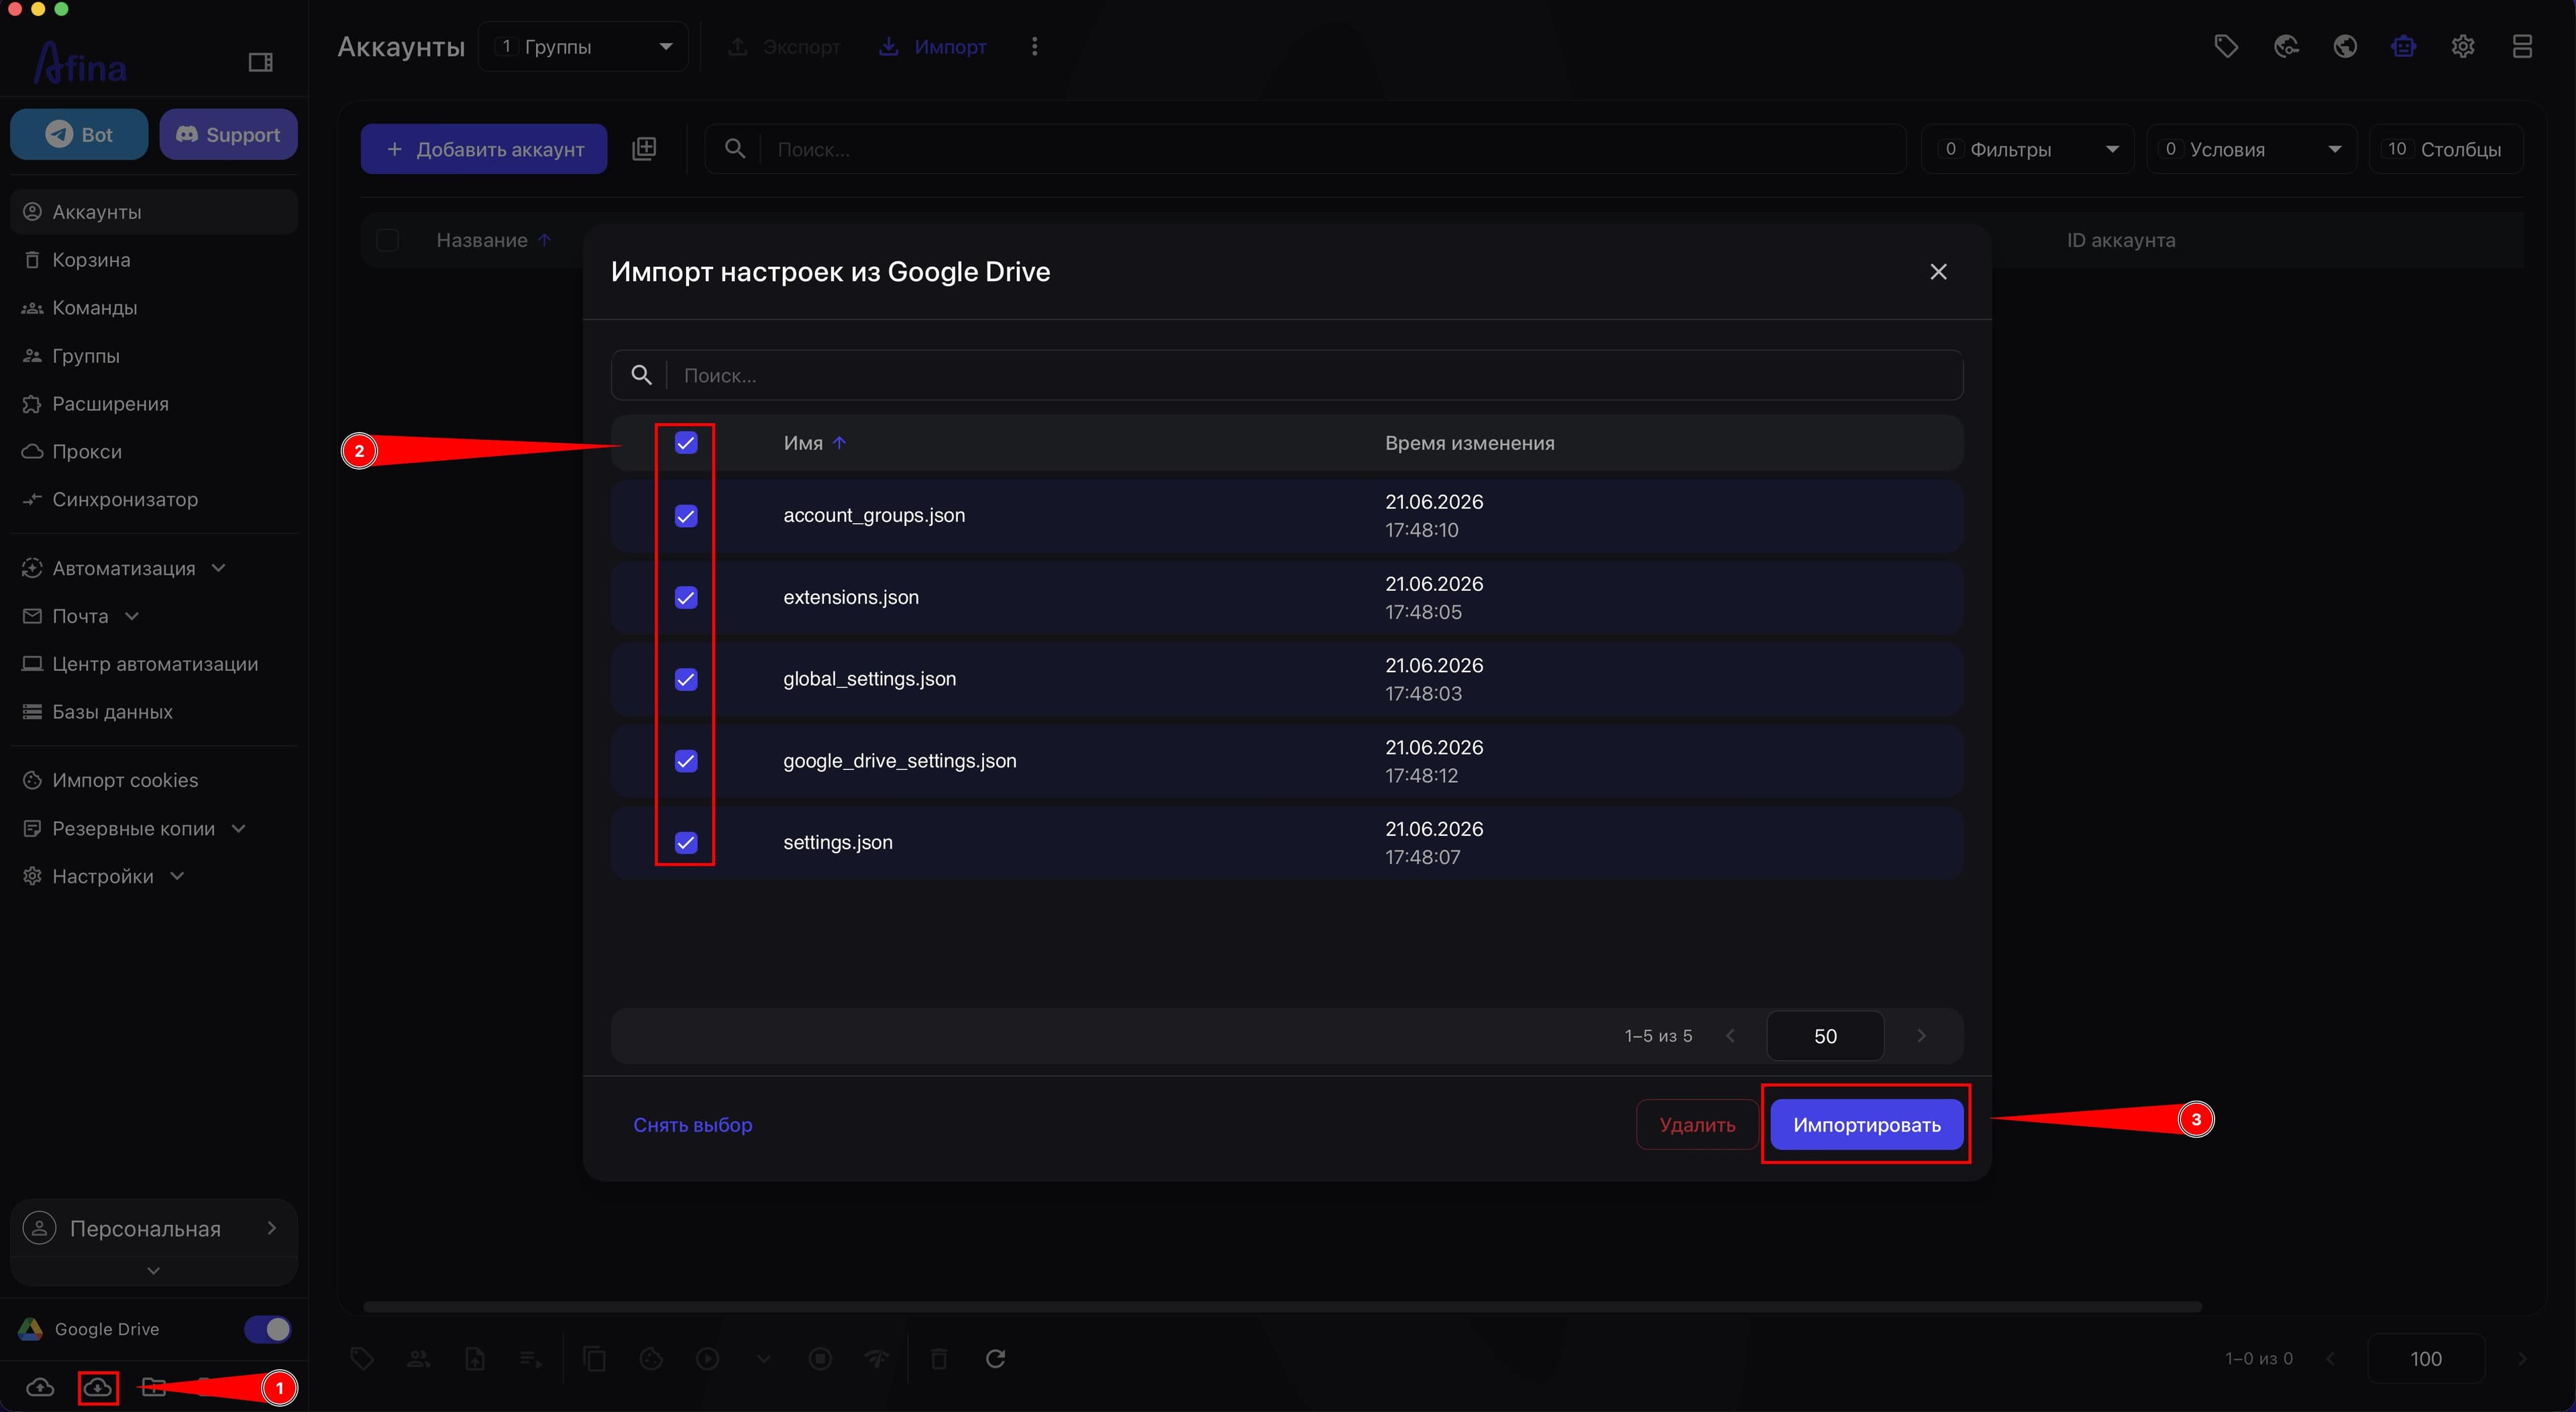Uncheck the global_settings.json checkbox
The height and width of the screenshot is (1412, 2576).
[x=686, y=680]
